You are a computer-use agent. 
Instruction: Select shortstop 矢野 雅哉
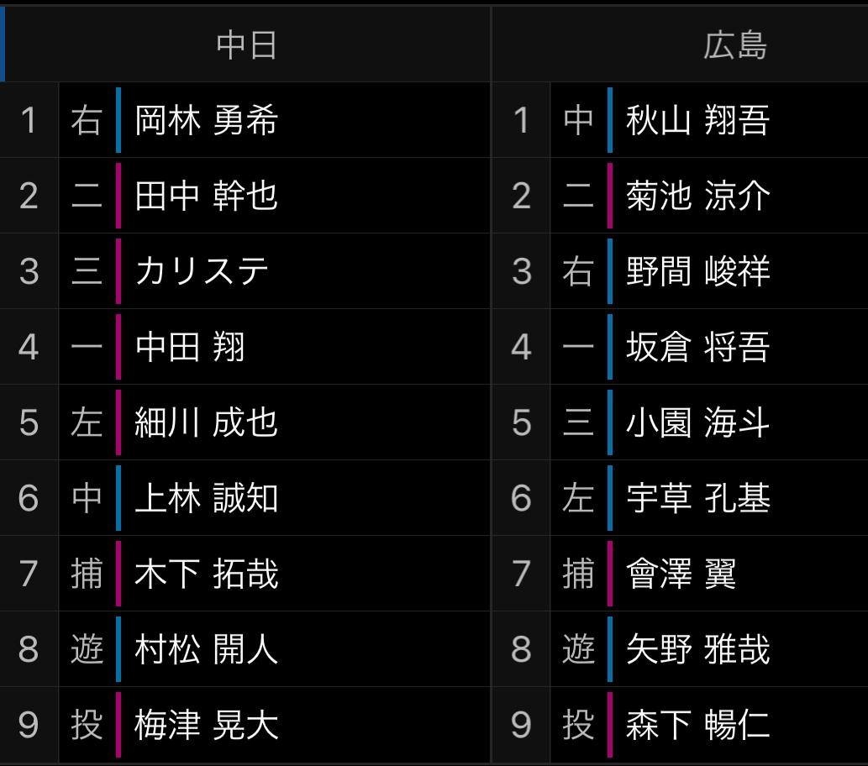[697, 649]
